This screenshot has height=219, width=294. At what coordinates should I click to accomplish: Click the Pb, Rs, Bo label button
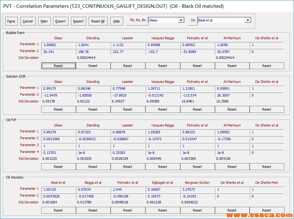point(137,20)
